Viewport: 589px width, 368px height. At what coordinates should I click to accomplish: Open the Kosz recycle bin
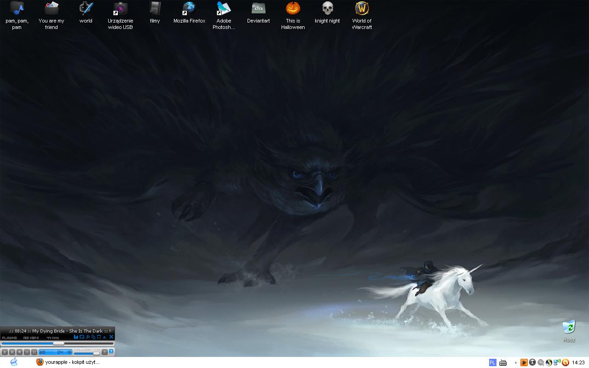pos(569,331)
